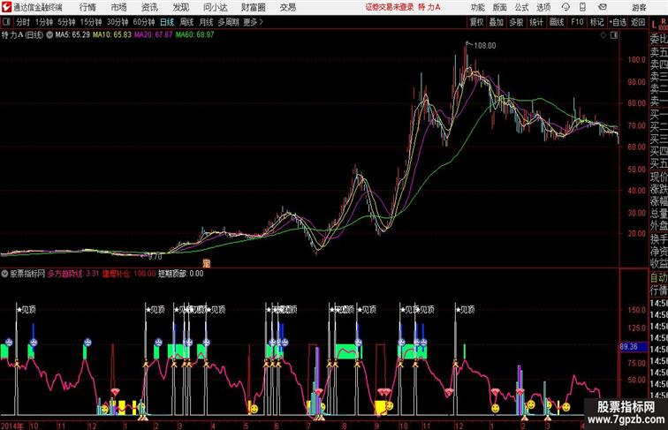The height and width of the screenshot is (430, 668).
Task: Open the F10 company info button
Action: point(577,22)
